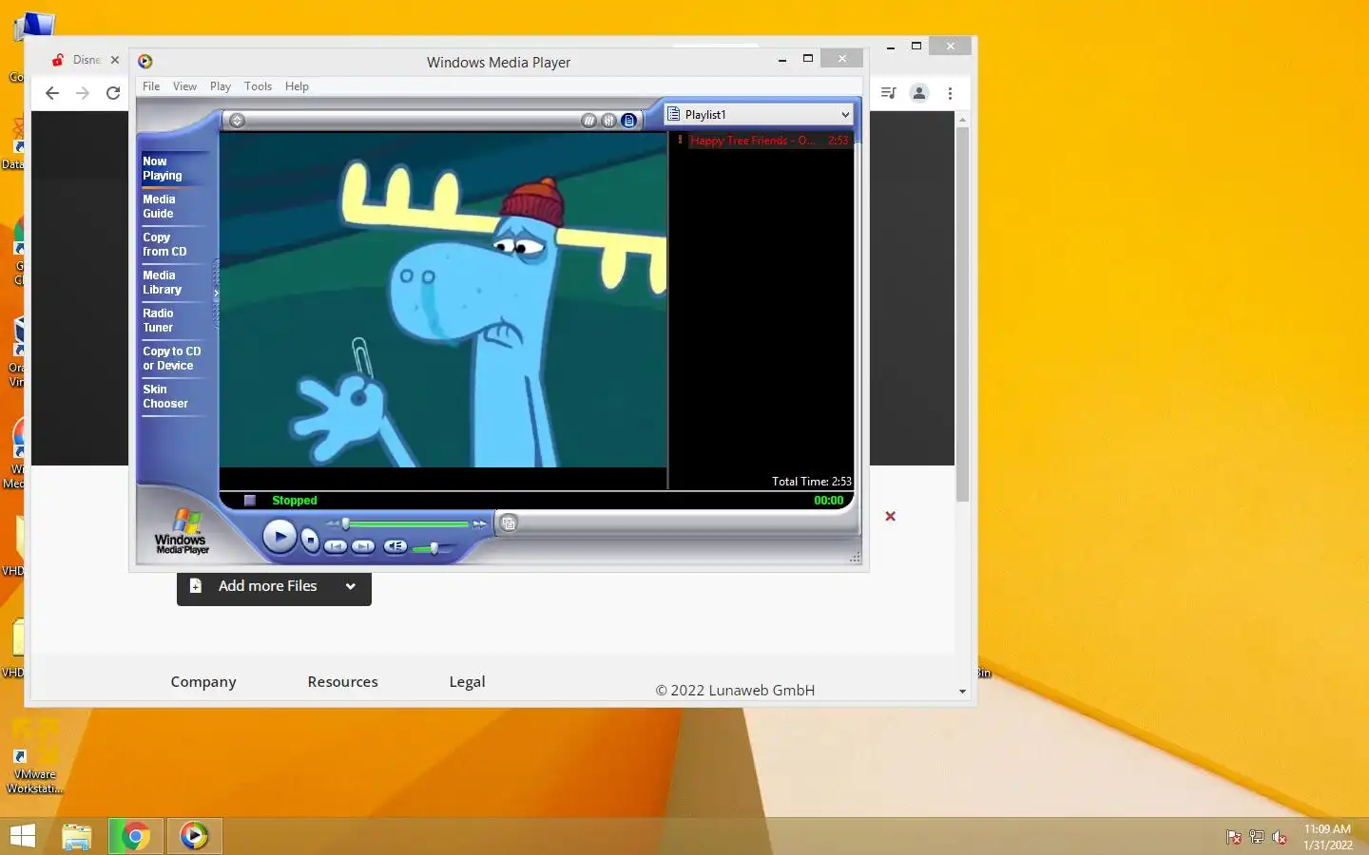Remove the file with the red X
Screen dimensions: 1369x855
click(891, 516)
